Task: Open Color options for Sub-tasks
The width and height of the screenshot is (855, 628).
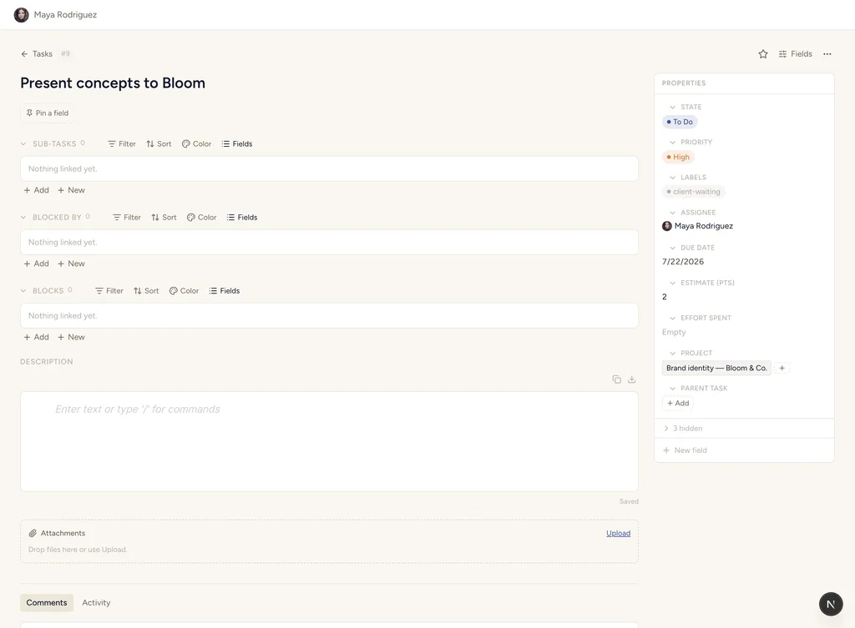Action: (x=196, y=143)
